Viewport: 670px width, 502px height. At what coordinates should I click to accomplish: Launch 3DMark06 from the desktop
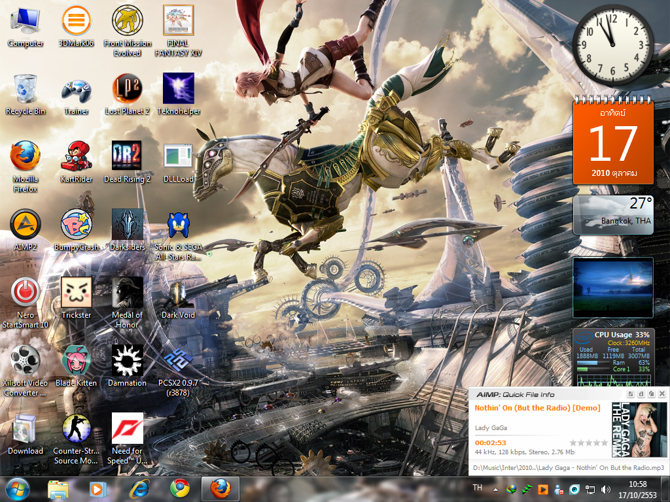pos(76,26)
